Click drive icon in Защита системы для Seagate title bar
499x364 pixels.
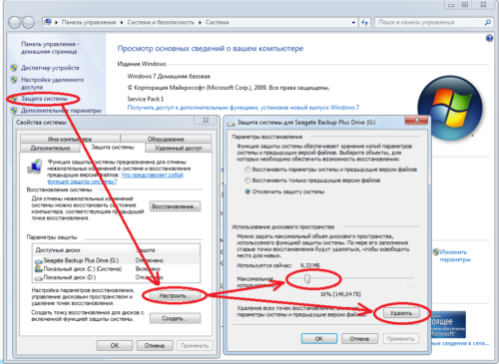pyautogui.click(x=231, y=123)
